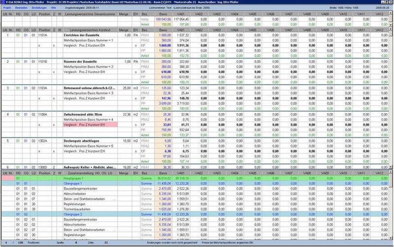Toggle the x mark in EH column of 1101A
Image resolution: width=394 pixels, height=247 pixels.
[135, 45]
